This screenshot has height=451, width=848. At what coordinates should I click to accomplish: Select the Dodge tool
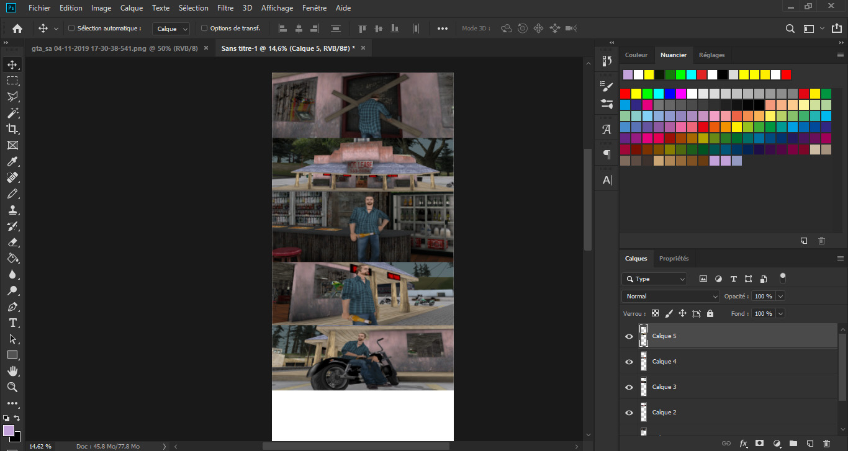(x=12, y=290)
